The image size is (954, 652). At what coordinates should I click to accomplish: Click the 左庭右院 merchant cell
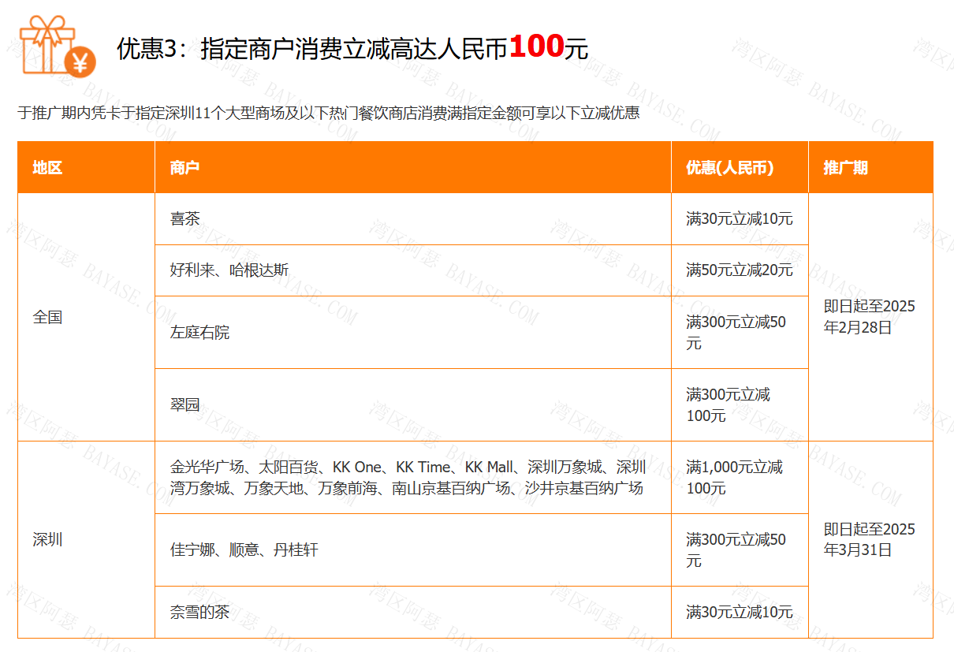[413, 333]
